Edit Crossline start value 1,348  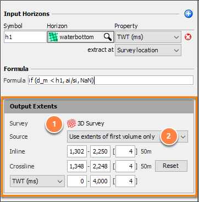[77, 166]
